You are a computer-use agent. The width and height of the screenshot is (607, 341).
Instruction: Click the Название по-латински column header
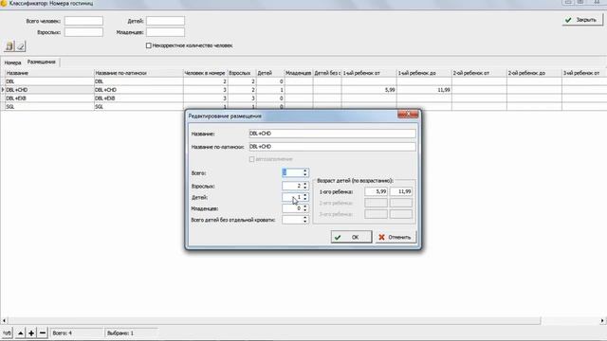click(x=138, y=73)
